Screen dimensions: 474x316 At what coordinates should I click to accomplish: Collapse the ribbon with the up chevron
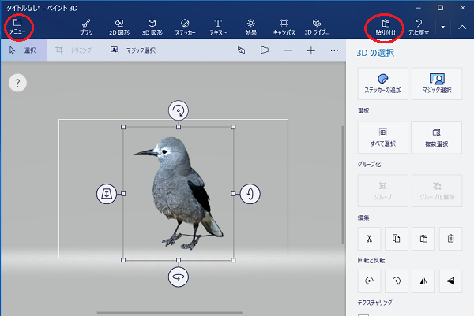462,27
